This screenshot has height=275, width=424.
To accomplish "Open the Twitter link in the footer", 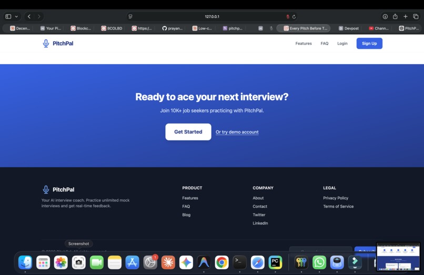I will (259, 215).
